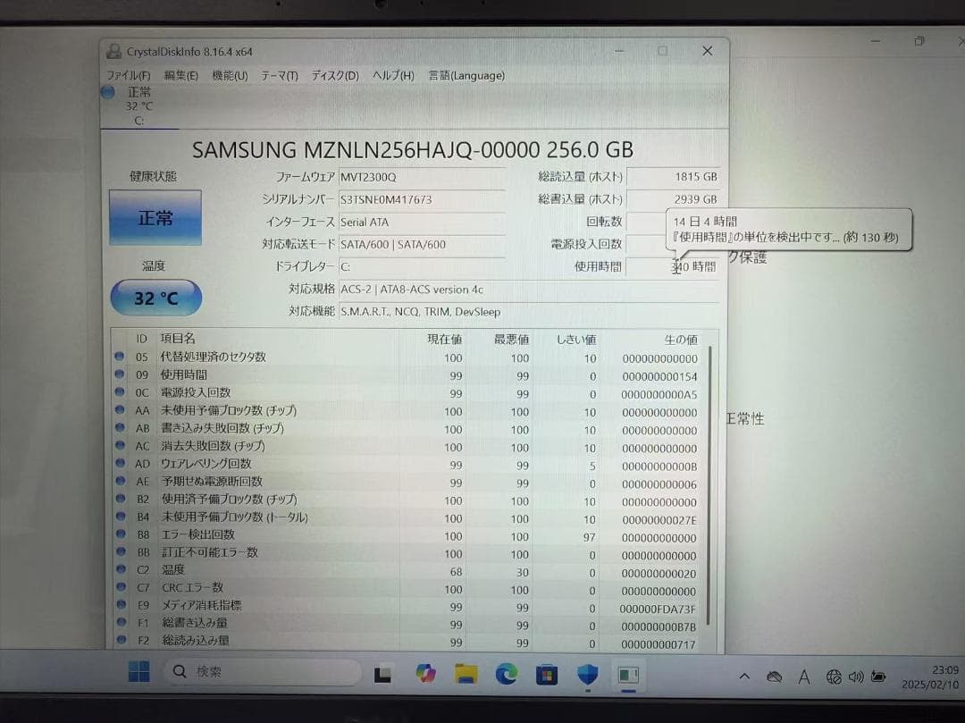
Task: Click the CrystalDiskInfo taskbar icon
Action: pos(628,676)
